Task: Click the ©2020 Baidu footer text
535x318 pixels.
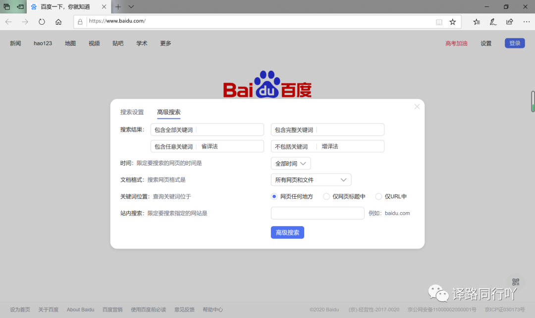Action: point(324,310)
